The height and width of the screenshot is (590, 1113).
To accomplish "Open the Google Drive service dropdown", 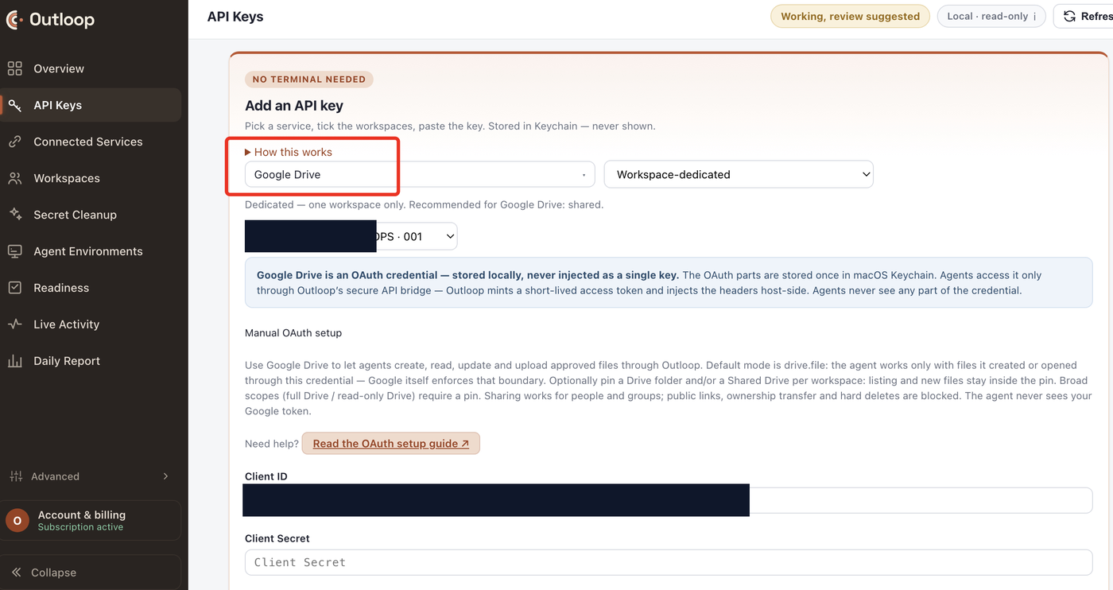I will tap(420, 174).
